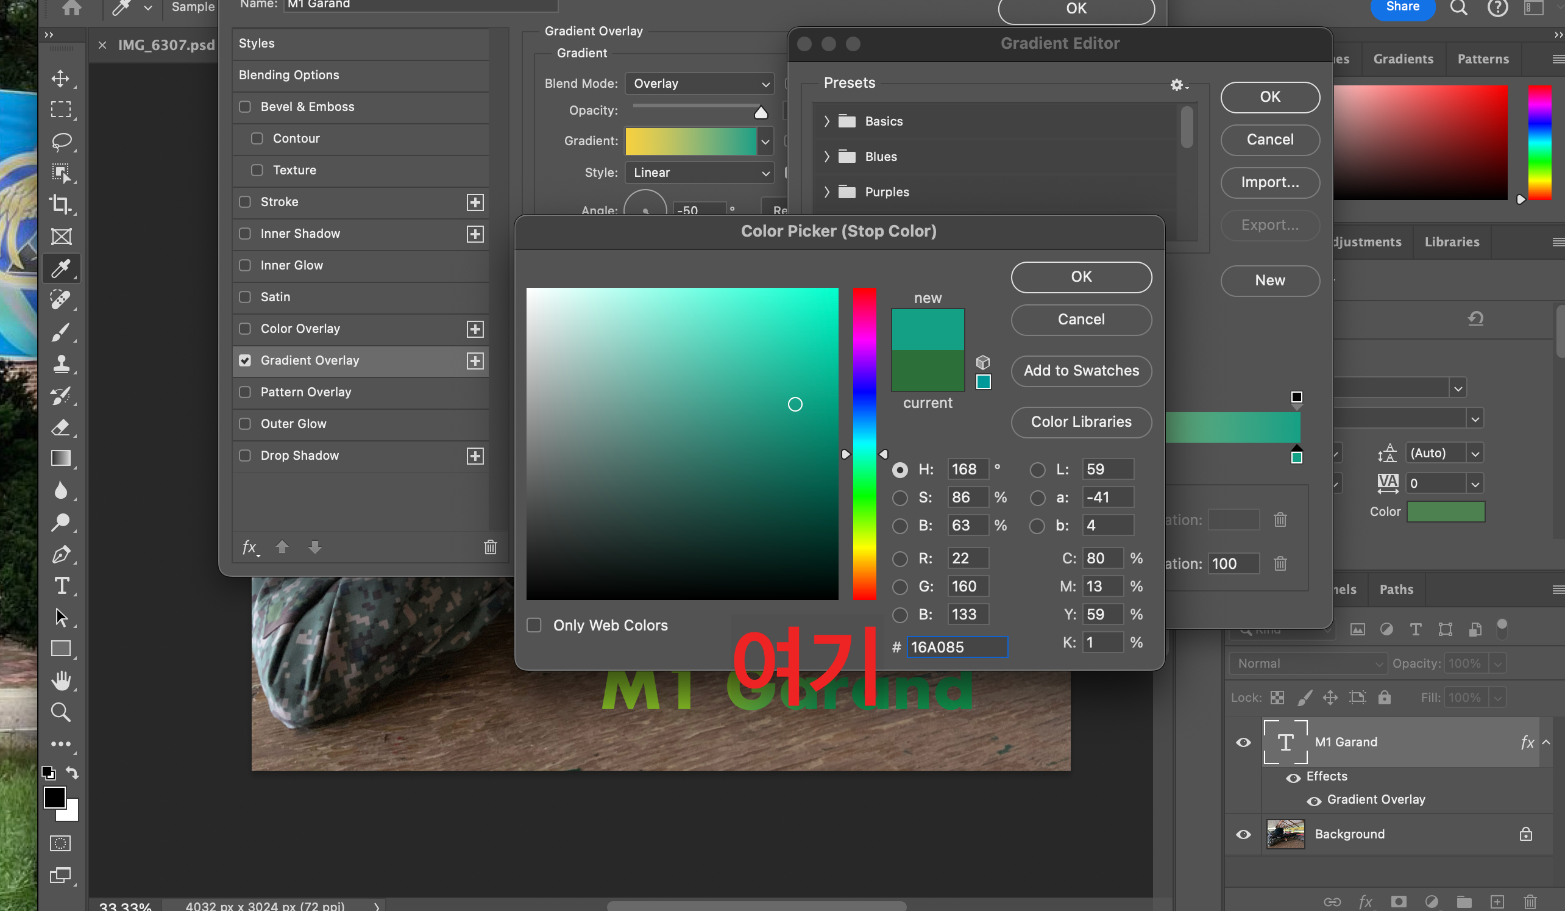Click the layer style trash icon

coord(490,547)
